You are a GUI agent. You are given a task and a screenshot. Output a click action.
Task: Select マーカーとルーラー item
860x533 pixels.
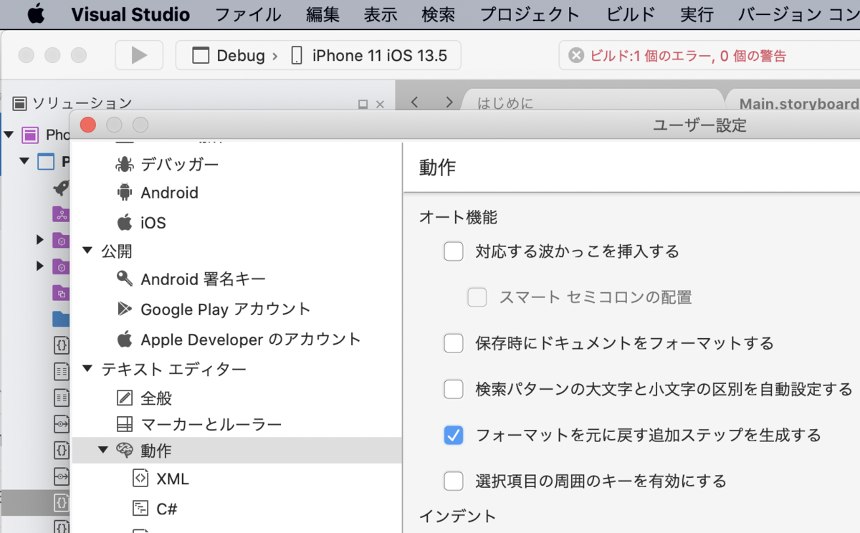tap(211, 425)
